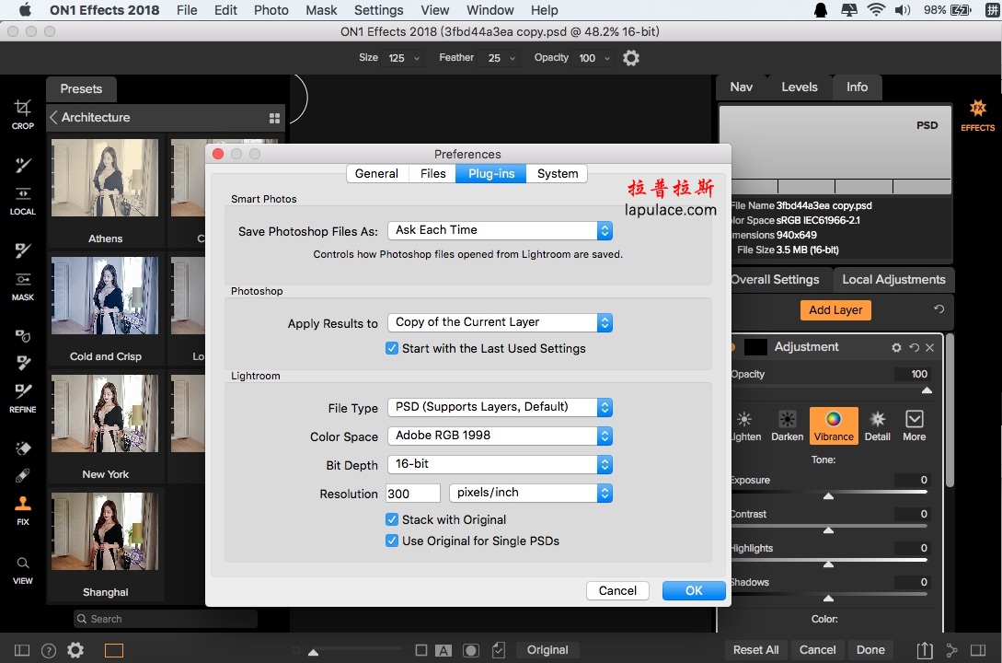Image resolution: width=1002 pixels, height=663 pixels.
Task: Remove the Adjustment layer with the X icon
Action: coord(930,347)
